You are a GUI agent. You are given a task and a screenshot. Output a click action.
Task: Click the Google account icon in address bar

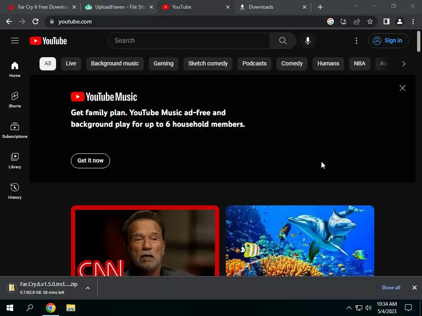click(x=330, y=21)
